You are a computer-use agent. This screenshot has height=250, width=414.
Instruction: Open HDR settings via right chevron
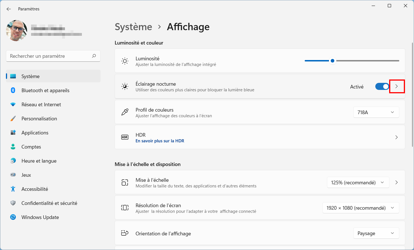pos(396,137)
